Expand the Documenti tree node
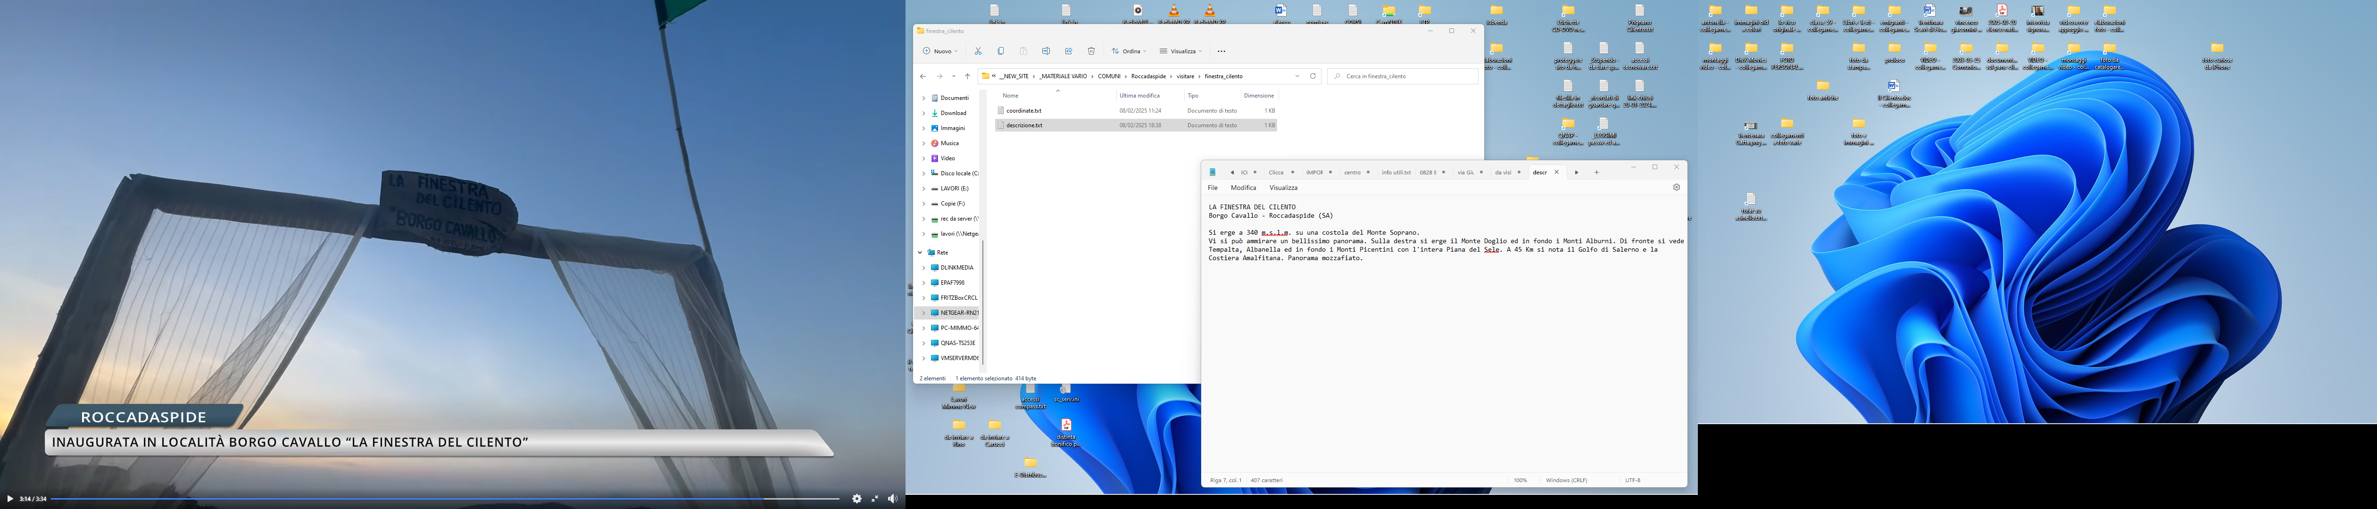Screen dimensions: 2377x509 923,98
